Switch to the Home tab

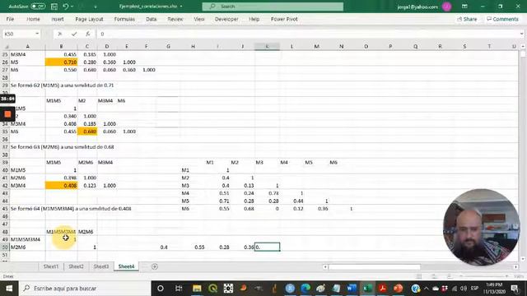click(x=33, y=19)
